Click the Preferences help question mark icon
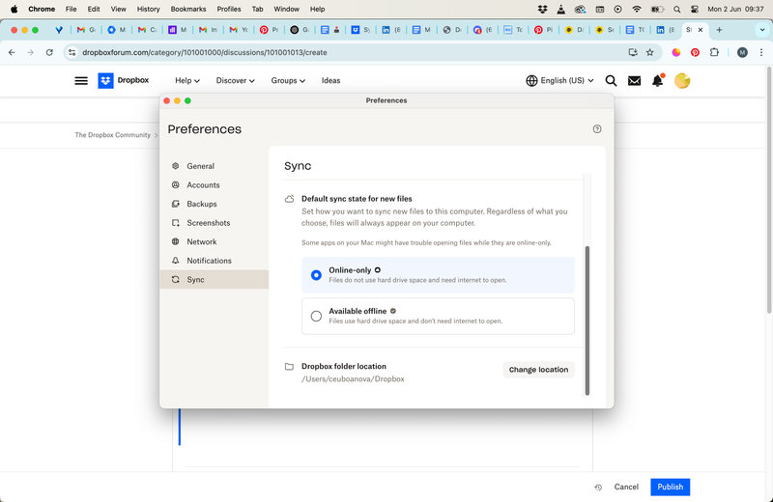The width and height of the screenshot is (773, 502). click(x=597, y=129)
